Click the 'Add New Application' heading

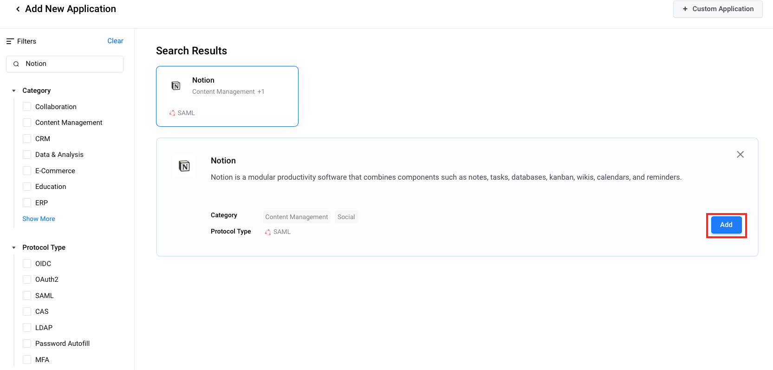[x=71, y=9]
